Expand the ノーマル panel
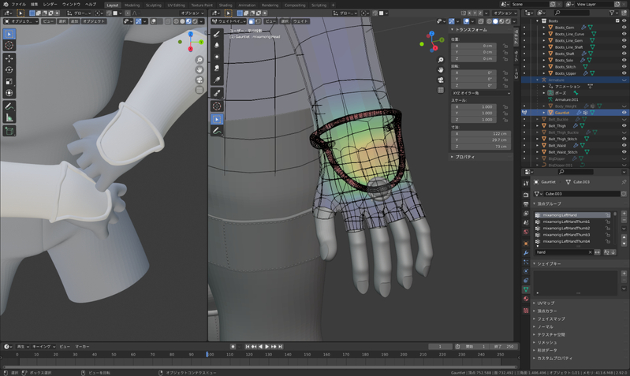The image size is (630, 376). click(546, 326)
